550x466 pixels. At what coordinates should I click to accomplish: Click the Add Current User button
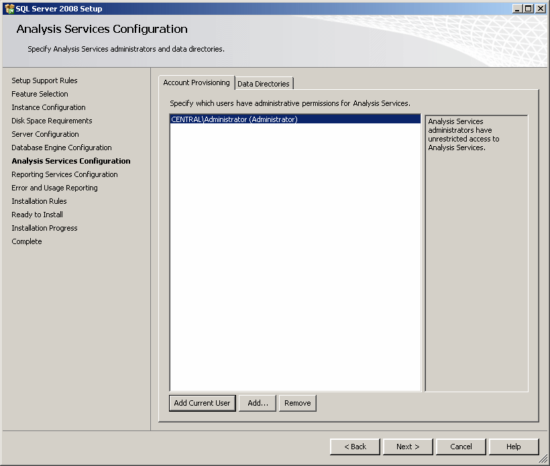point(203,403)
